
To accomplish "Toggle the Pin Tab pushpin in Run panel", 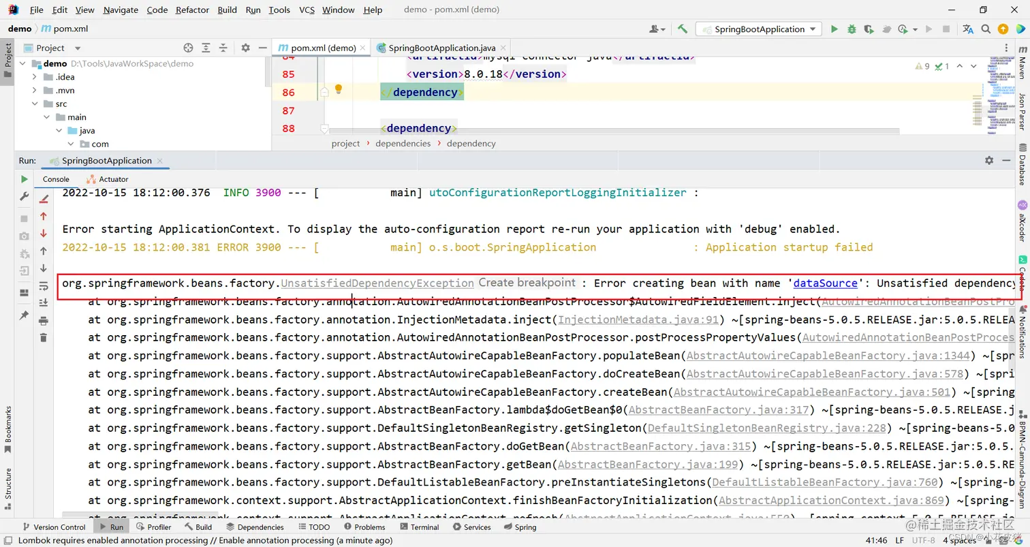I will click(x=25, y=315).
